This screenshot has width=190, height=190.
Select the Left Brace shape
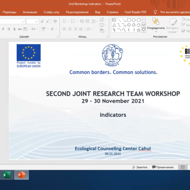(129, 30)
